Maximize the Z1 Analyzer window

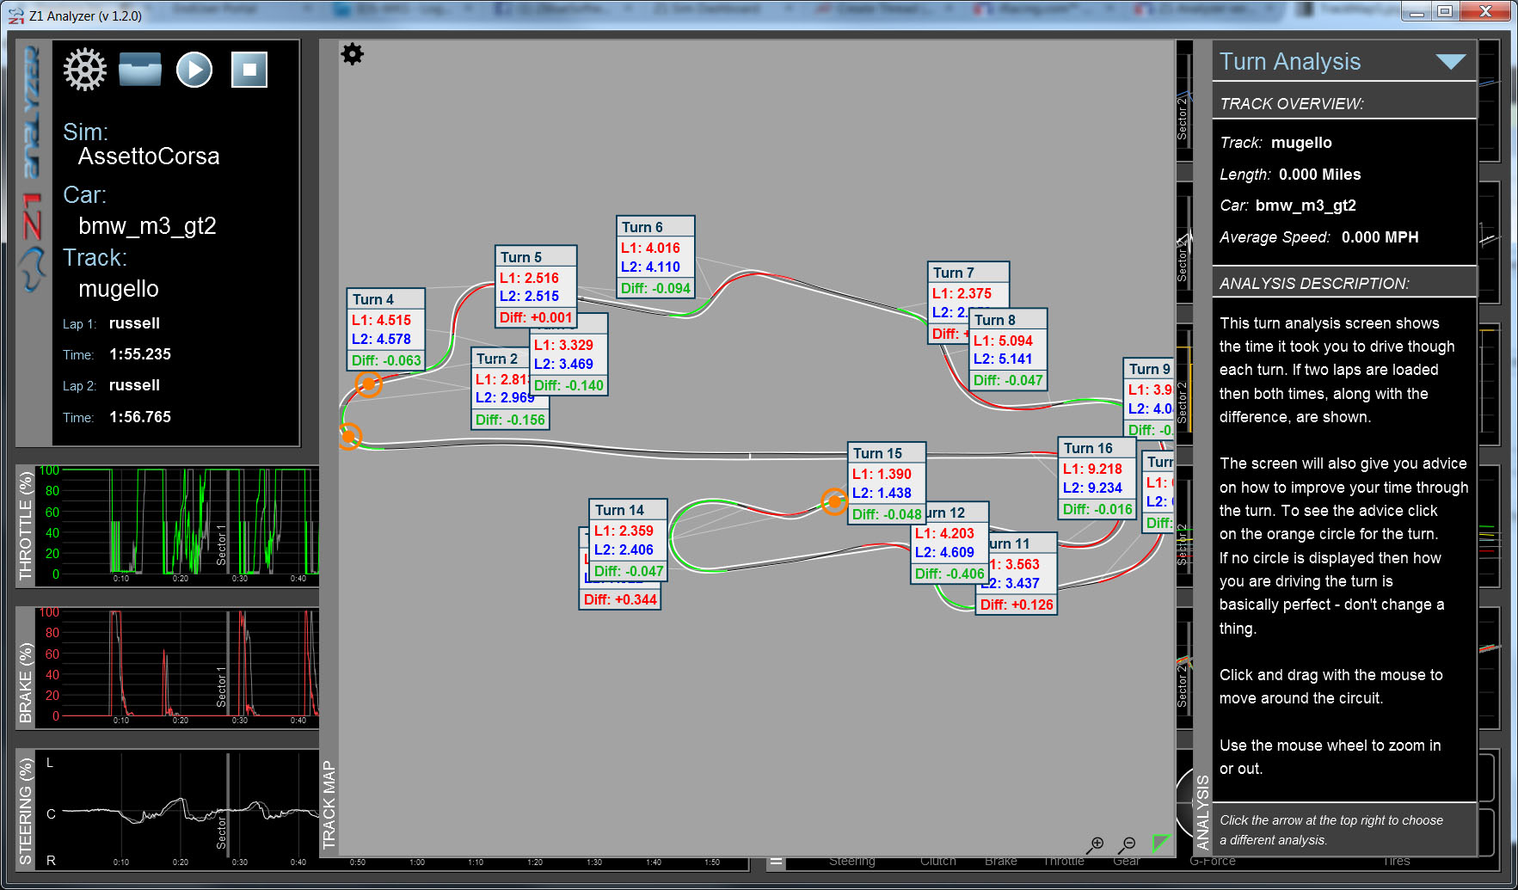point(1445,11)
